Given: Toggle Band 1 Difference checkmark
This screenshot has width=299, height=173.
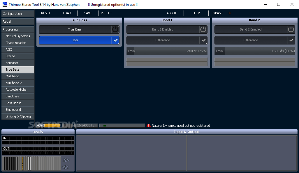Looking at the screenshot, I should coord(203,40).
